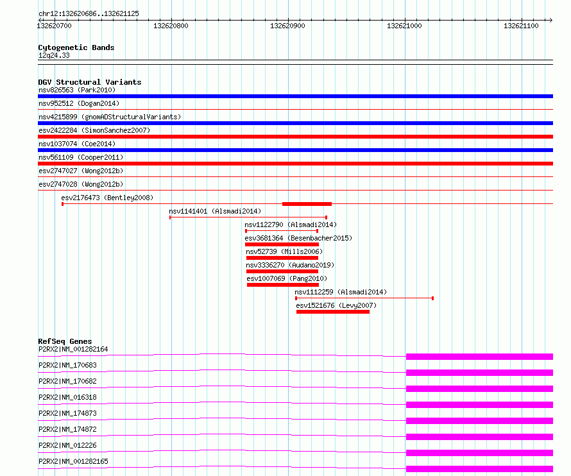
Task: Click the esv2747027 (Wong2012b) label
Action: pos(81,171)
